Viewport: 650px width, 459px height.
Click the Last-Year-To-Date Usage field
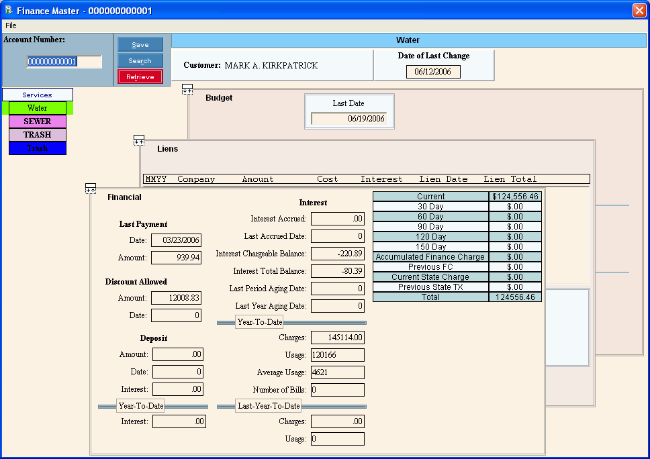pos(338,439)
